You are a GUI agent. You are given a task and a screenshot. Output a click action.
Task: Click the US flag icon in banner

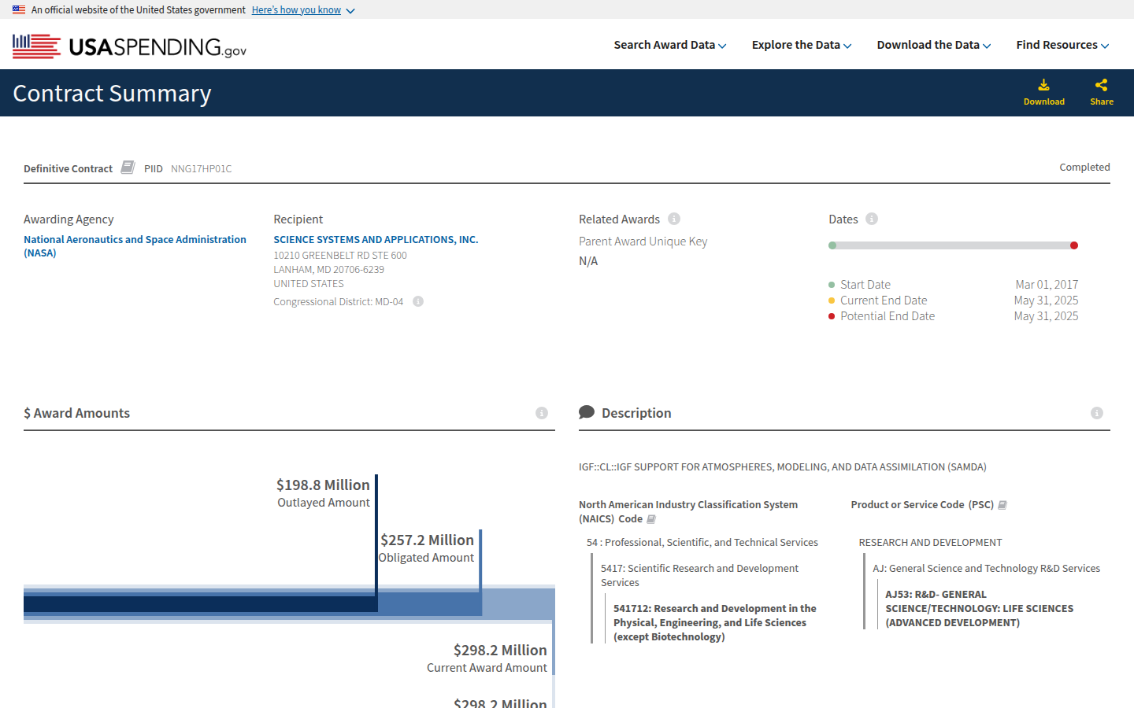click(19, 10)
